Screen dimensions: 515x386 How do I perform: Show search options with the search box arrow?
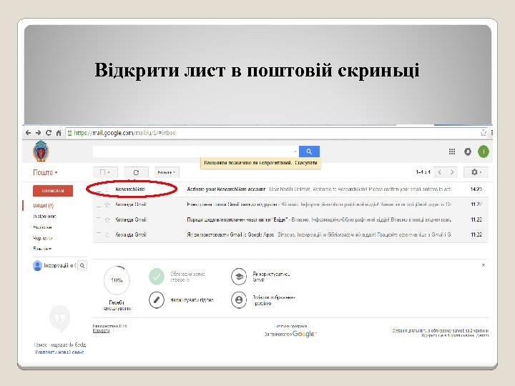[x=295, y=152]
